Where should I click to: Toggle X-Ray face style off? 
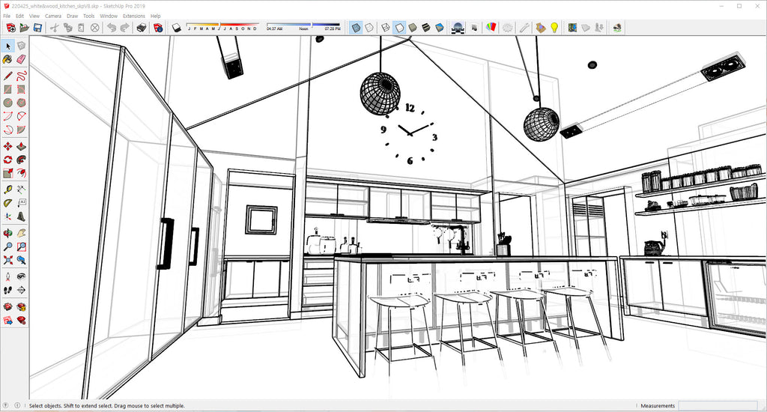(356, 28)
